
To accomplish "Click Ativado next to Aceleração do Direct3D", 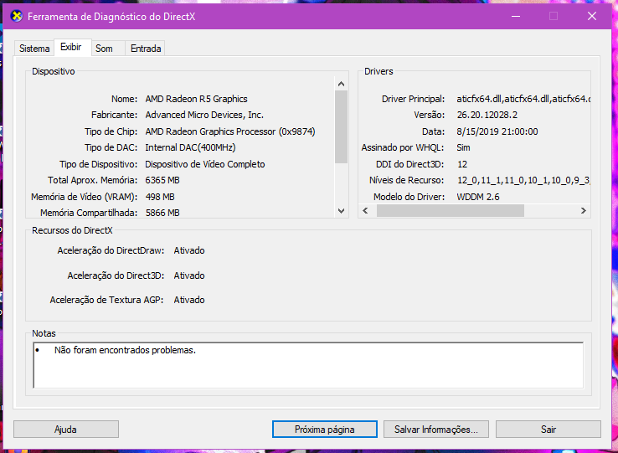I will [x=189, y=275].
